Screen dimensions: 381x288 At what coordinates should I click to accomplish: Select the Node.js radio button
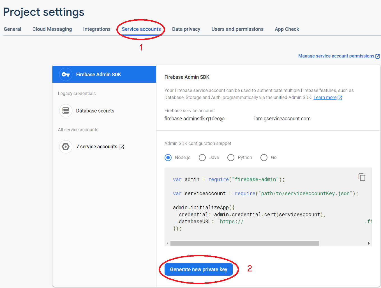click(x=168, y=158)
